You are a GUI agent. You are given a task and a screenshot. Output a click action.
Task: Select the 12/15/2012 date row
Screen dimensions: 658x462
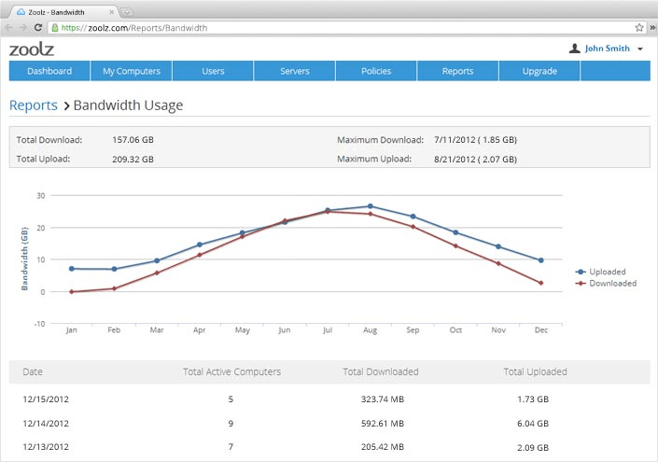pyautogui.click(x=329, y=399)
